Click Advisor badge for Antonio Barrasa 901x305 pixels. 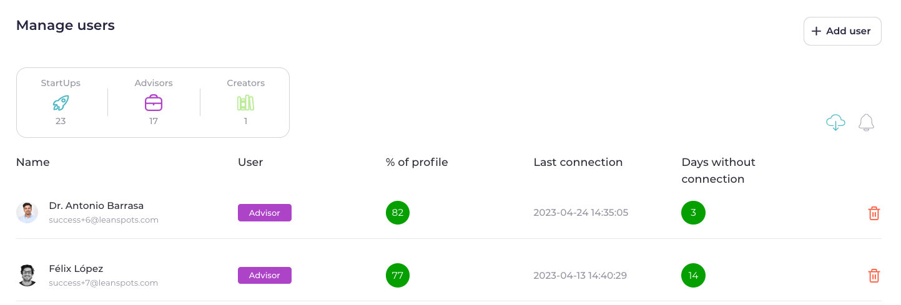point(265,213)
